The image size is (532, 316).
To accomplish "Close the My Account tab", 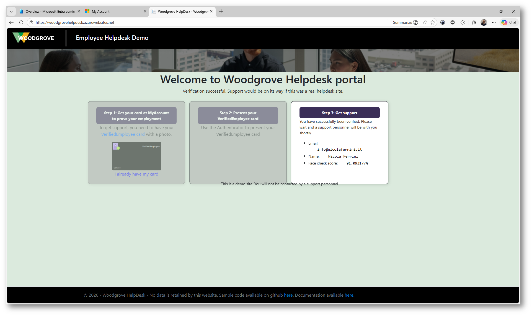I will point(145,11).
